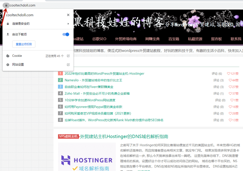Click 正在使用 45 个 cookie count text
Image resolution: width=243 pixels, height=171 pixels.
55,56
